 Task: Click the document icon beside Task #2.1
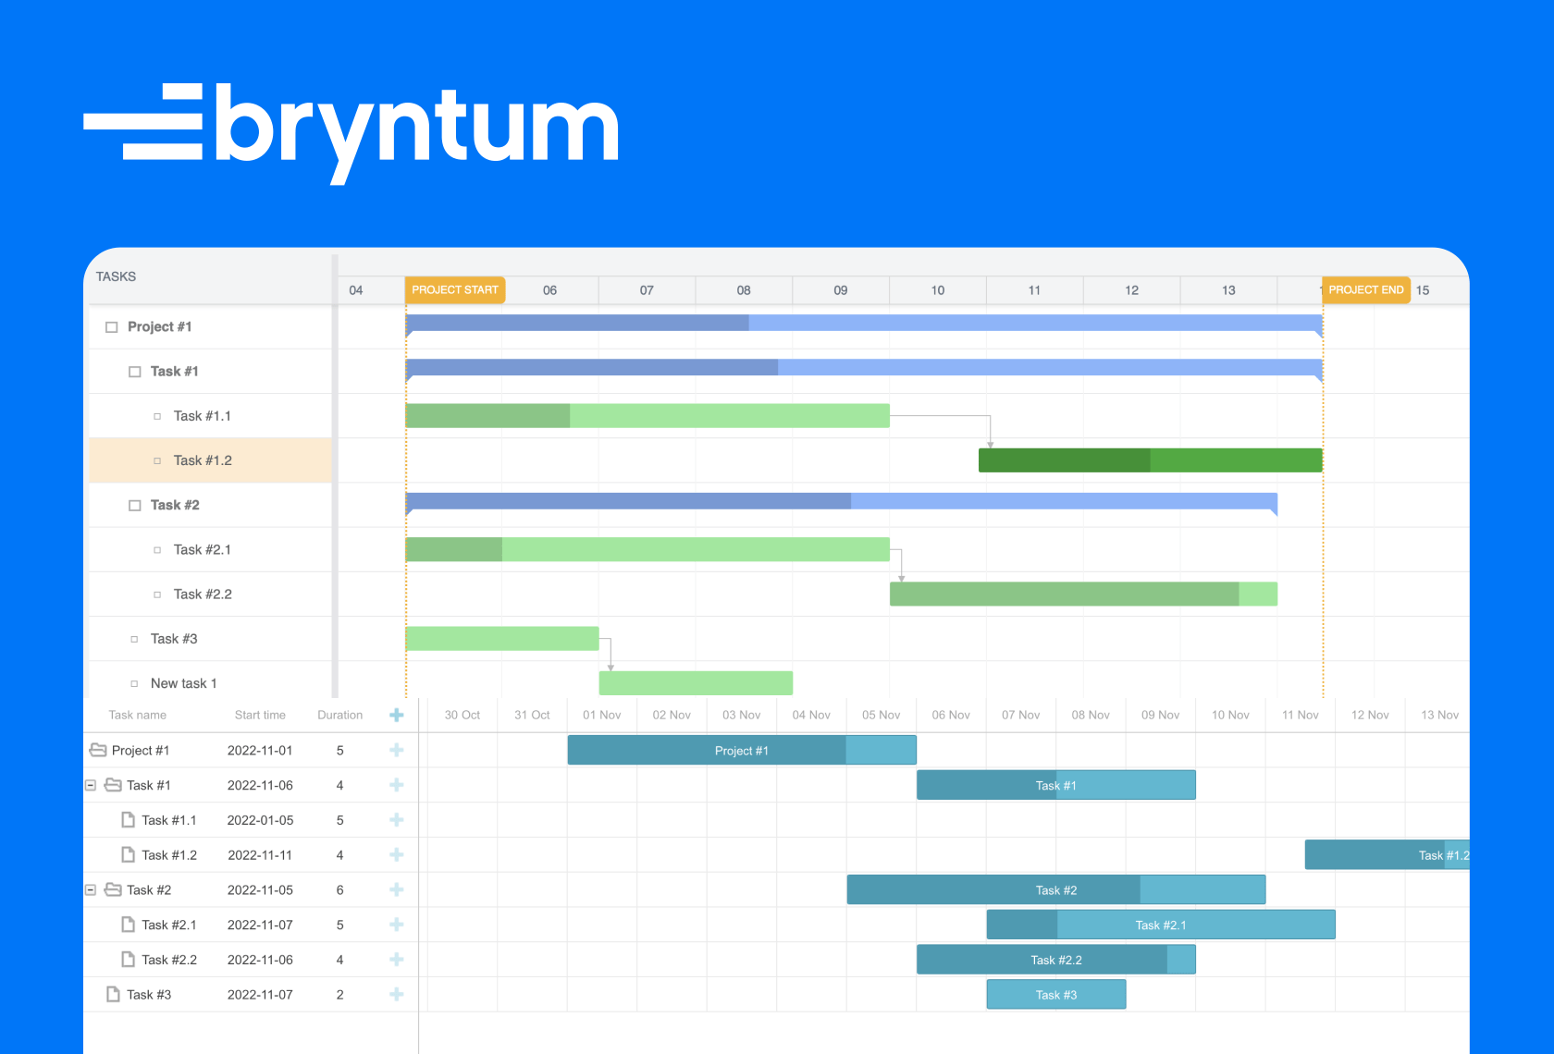tap(127, 925)
